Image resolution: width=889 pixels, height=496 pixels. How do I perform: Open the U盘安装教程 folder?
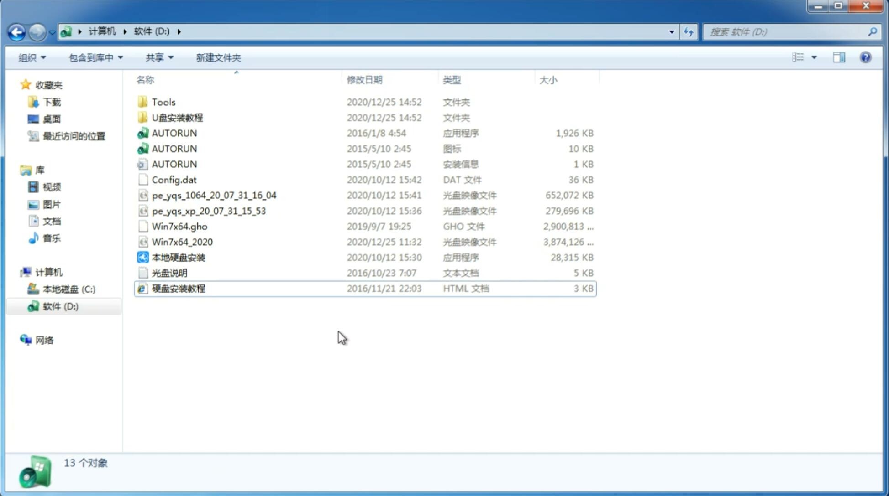click(x=177, y=118)
